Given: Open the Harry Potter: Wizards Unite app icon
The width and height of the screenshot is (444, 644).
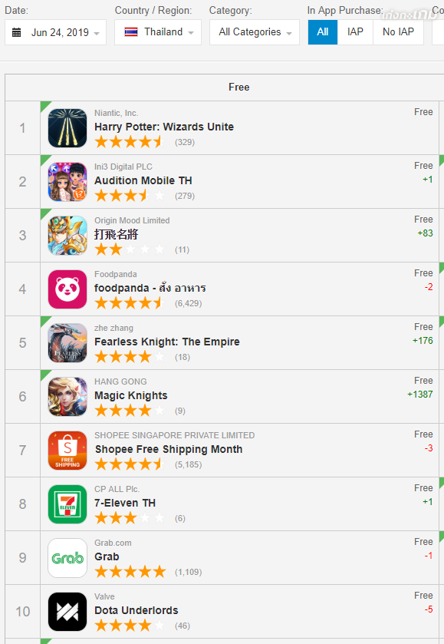Looking at the screenshot, I should [x=67, y=128].
